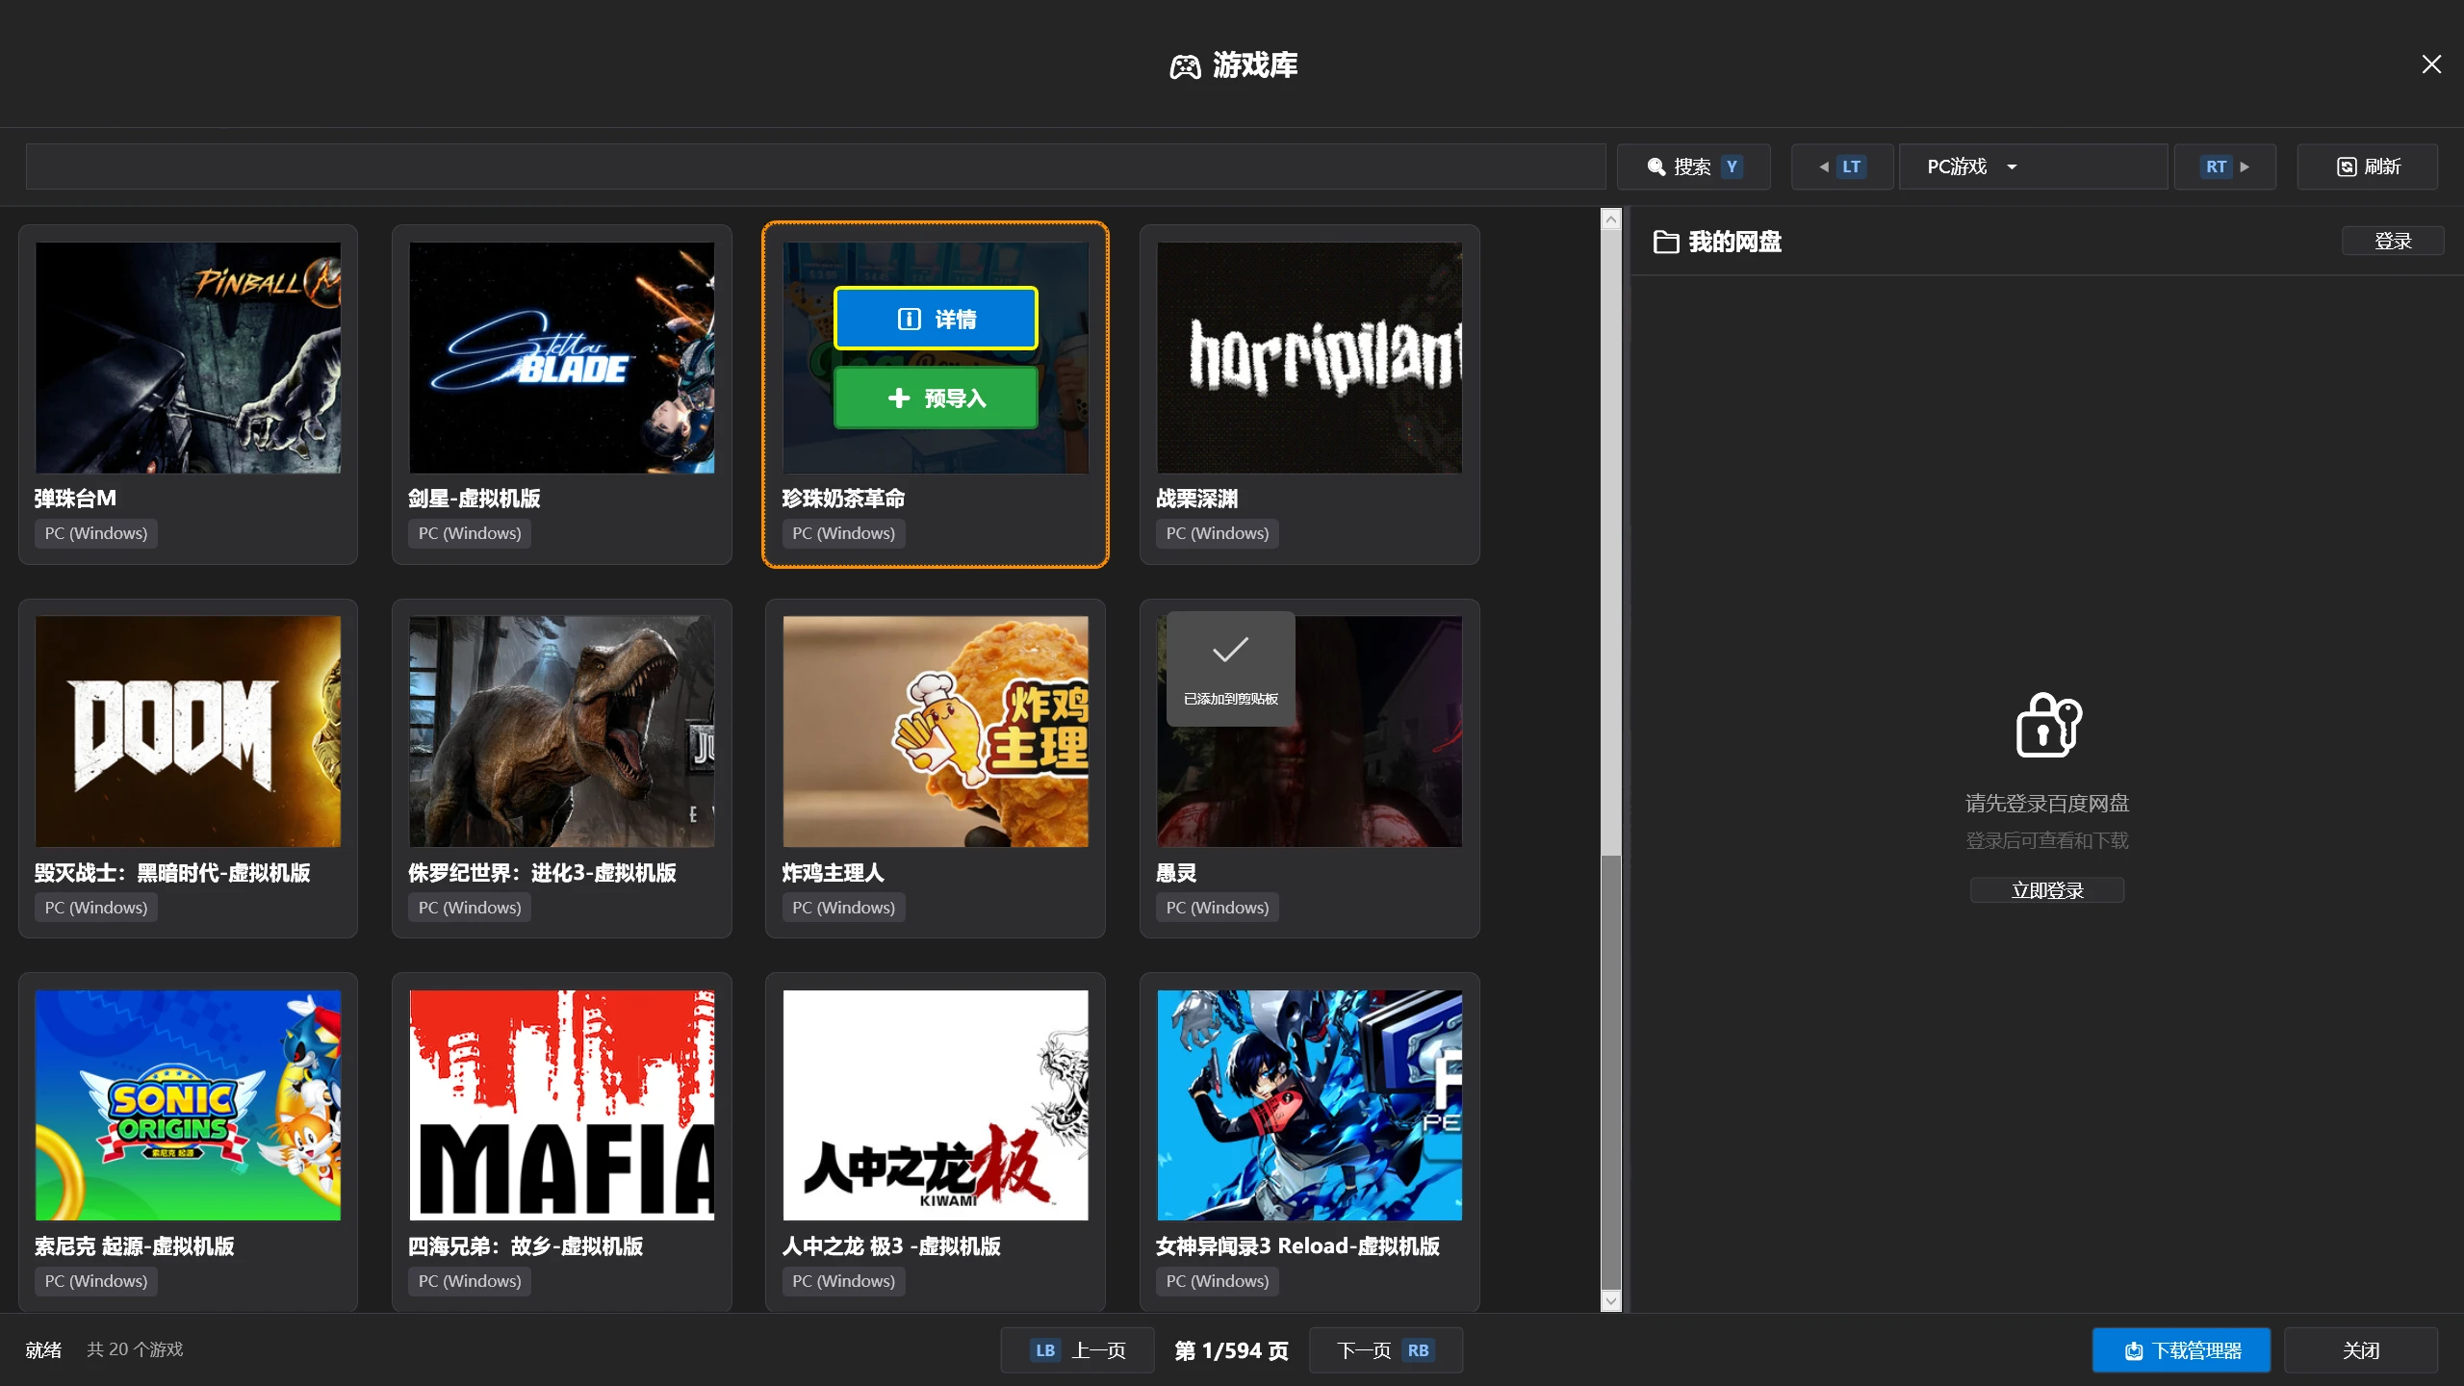Image resolution: width=2464 pixels, height=1386 pixels.
Task: Click the magnifier icon on the 搜索 button
Action: click(1655, 166)
